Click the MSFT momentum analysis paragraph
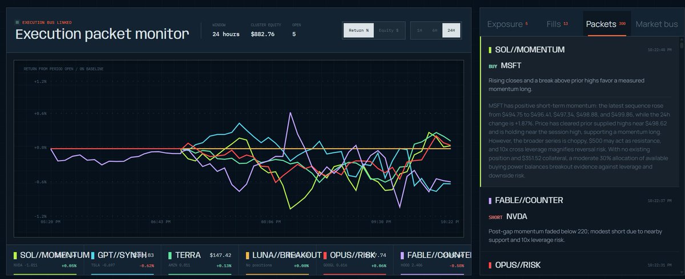Viewport: 685px width, 279px height. 578,141
